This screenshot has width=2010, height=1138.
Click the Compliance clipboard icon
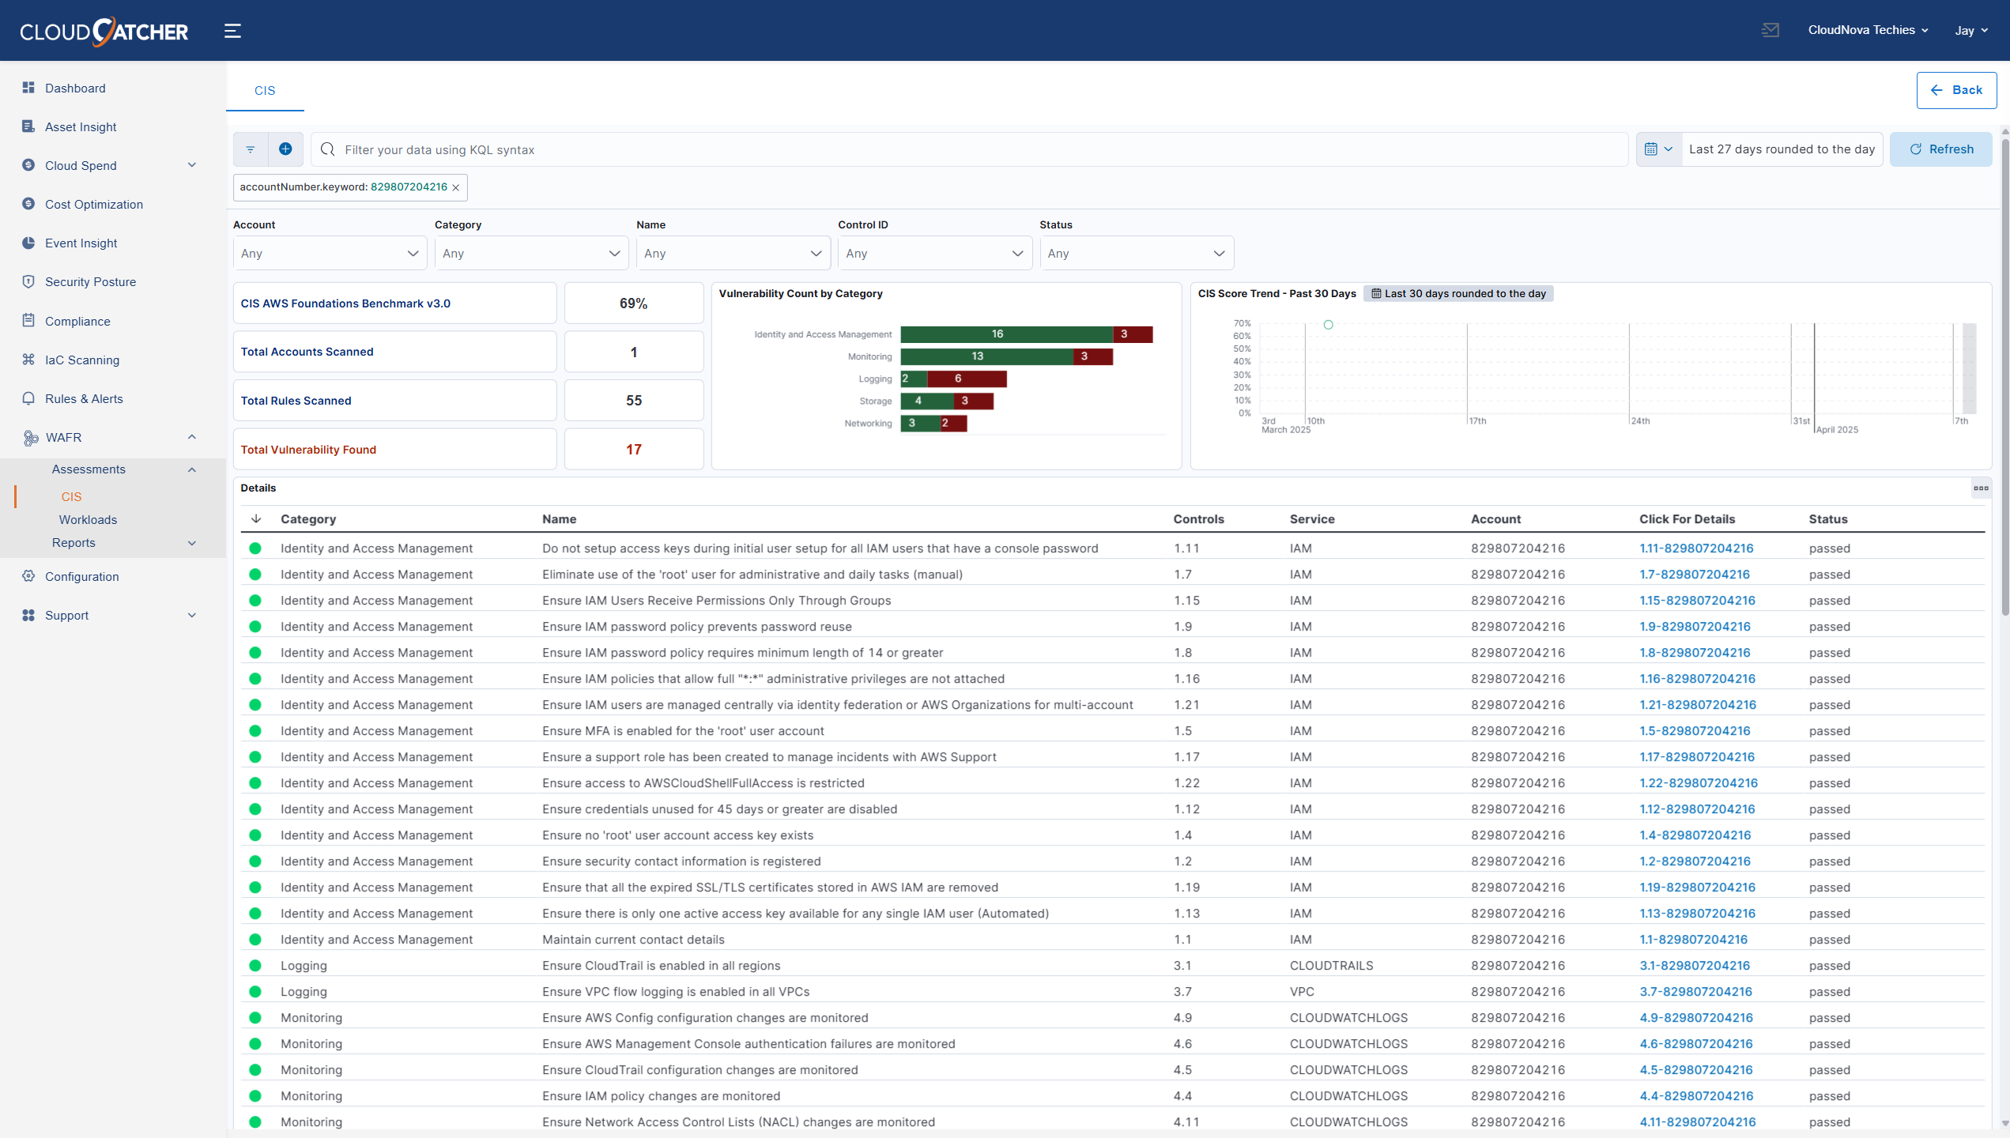click(28, 321)
